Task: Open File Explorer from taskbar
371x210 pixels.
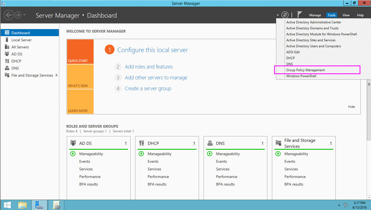Action: [x=23, y=205]
